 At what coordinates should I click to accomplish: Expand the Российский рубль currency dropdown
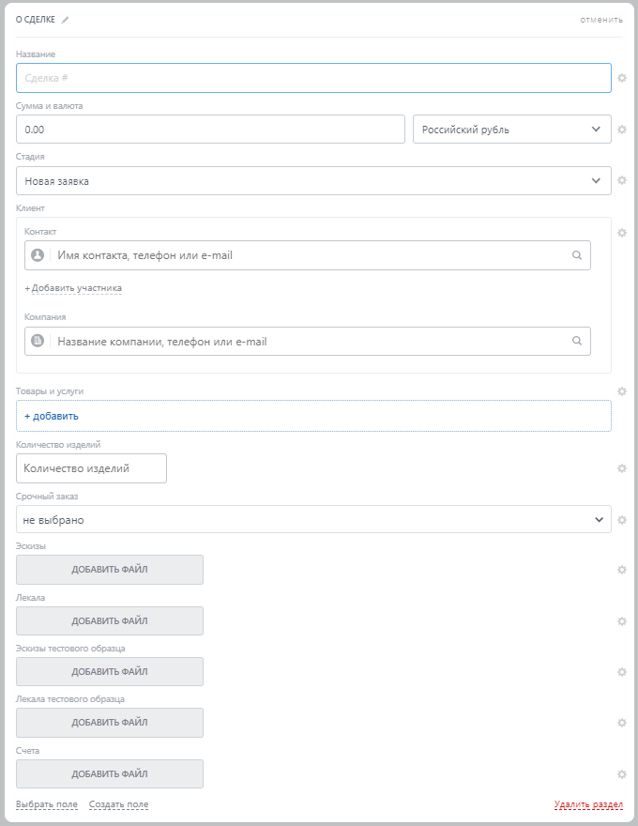tap(512, 130)
